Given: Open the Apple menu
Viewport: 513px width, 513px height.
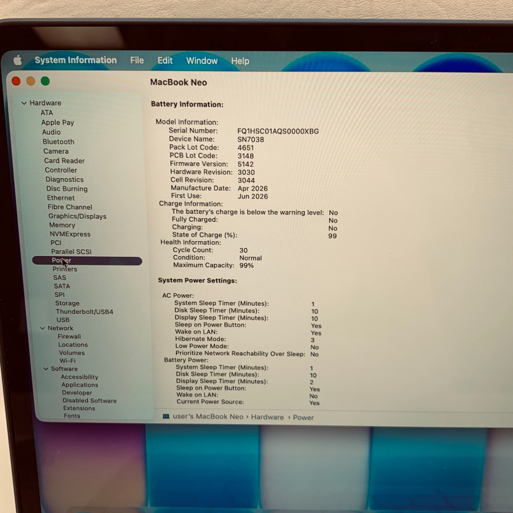Looking at the screenshot, I should (18, 60).
